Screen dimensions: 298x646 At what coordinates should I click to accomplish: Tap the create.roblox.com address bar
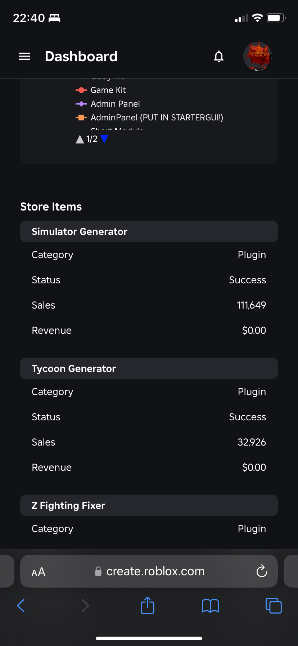click(x=155, y=571)
